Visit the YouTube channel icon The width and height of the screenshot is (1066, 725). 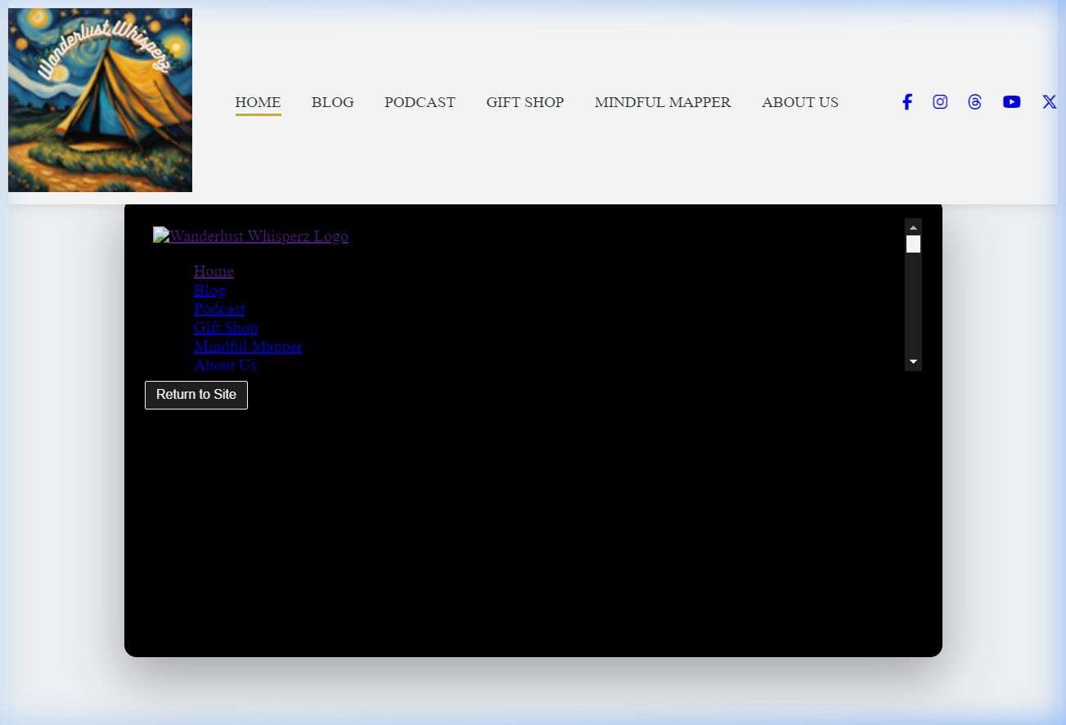[1011, 102]
